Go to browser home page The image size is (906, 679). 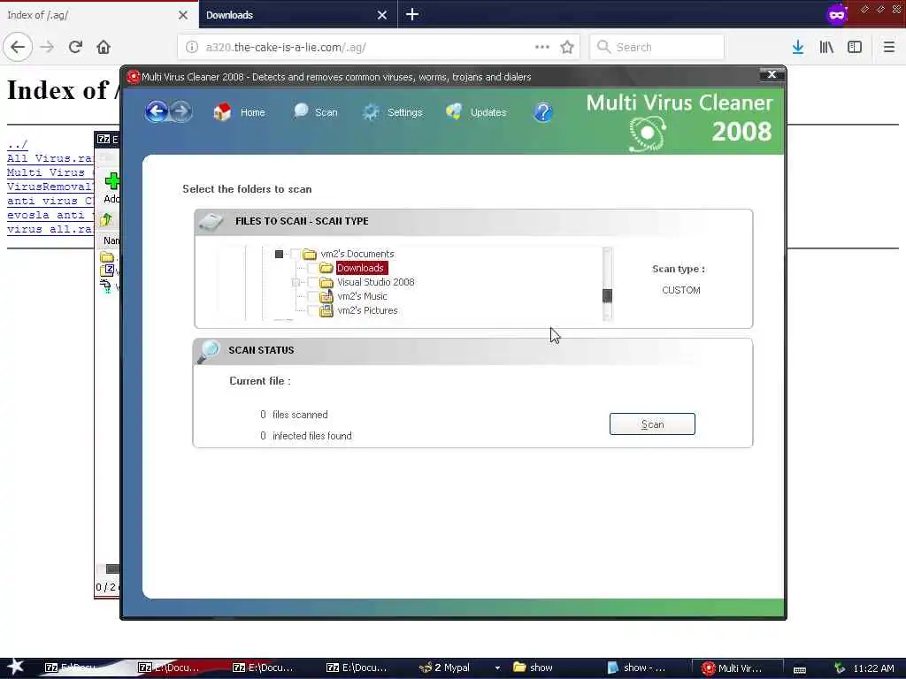coord(104,48)
